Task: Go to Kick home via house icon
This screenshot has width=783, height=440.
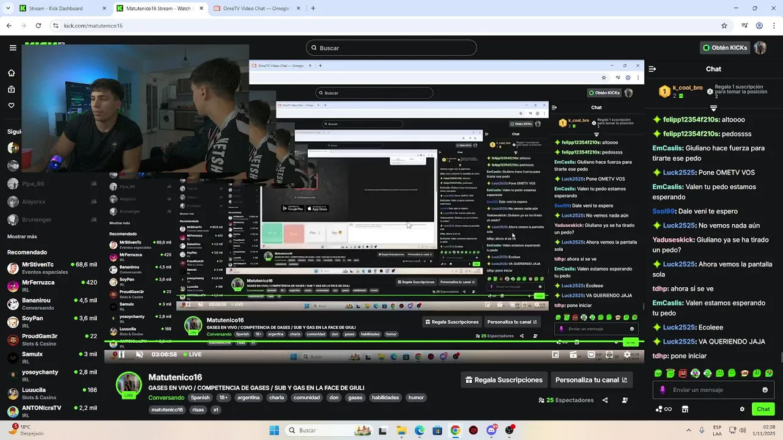Action: tap(11, 73)
